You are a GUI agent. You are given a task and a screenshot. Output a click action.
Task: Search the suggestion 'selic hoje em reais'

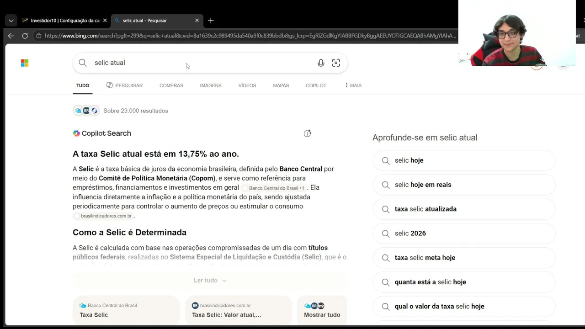point(464,185)
